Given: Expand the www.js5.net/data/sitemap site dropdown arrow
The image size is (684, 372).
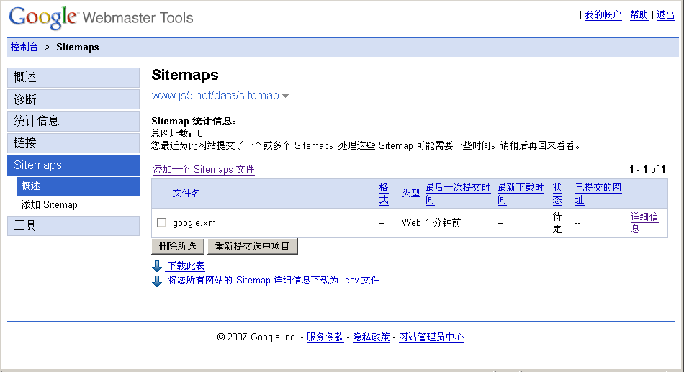Looking at the screenshot, I should pyautogui.click(x=285, y=96).
